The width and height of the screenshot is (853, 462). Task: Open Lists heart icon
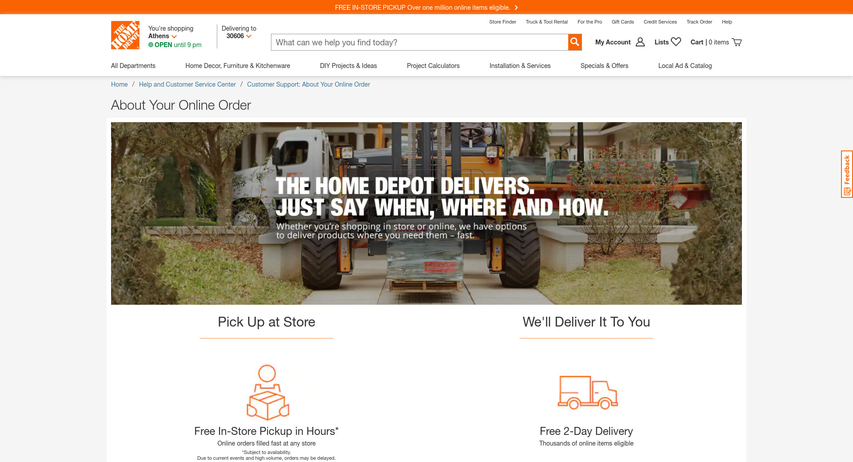(676, 42)
